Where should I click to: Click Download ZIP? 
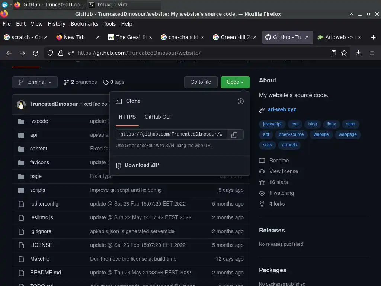coord(142,165)
